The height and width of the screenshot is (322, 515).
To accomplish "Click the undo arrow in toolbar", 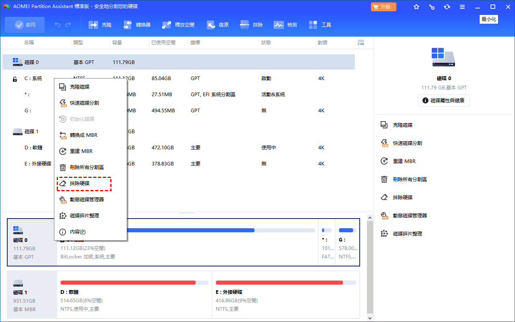I will pos(58,25).
